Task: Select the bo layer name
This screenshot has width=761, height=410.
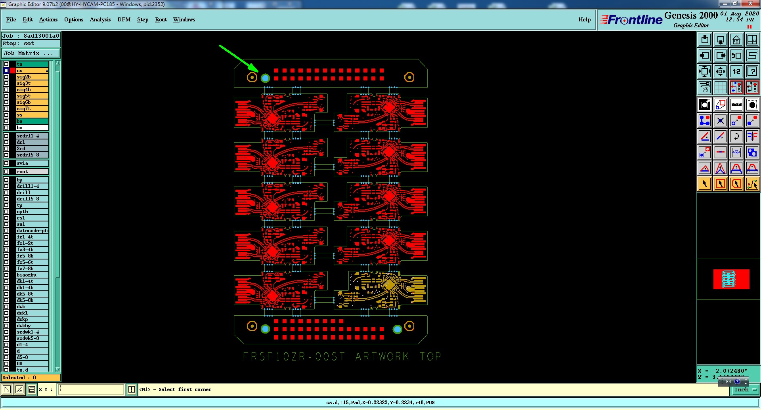Action: [x=33, y=128]
